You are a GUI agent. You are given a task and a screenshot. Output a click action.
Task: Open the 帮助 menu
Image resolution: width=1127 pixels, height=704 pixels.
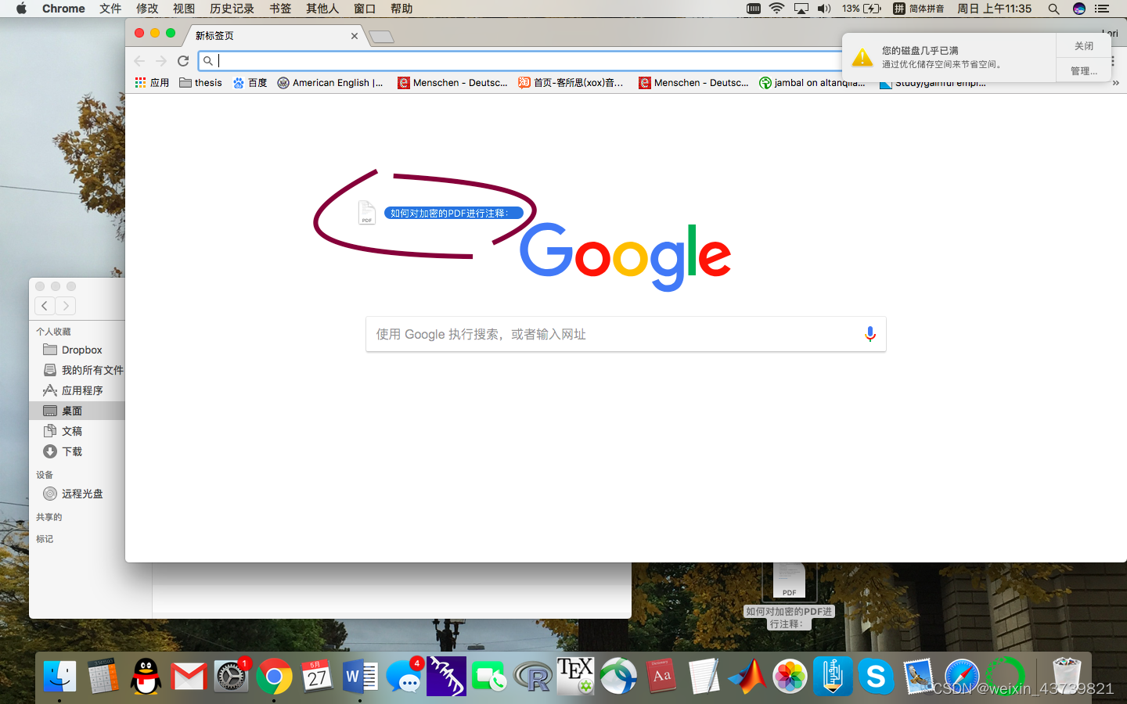(401, 9)
